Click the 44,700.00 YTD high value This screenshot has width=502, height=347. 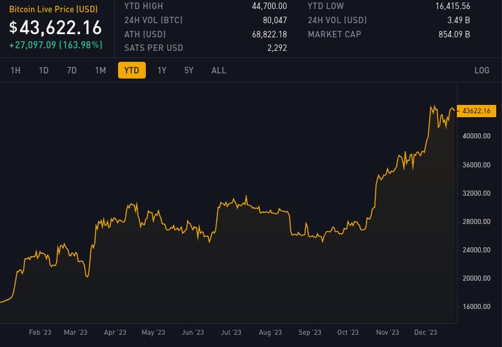coord(269,6)
